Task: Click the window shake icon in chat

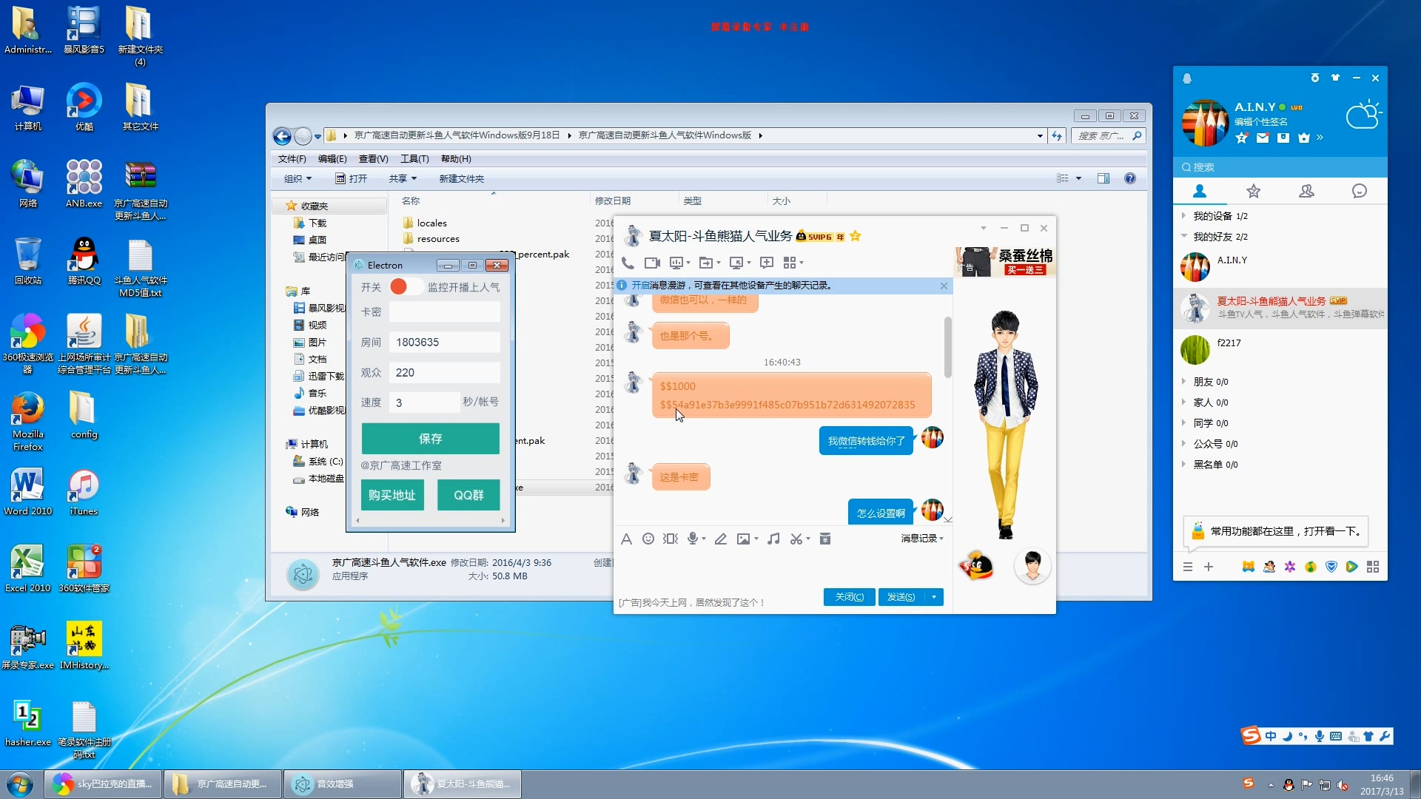Action: [671, 539]
